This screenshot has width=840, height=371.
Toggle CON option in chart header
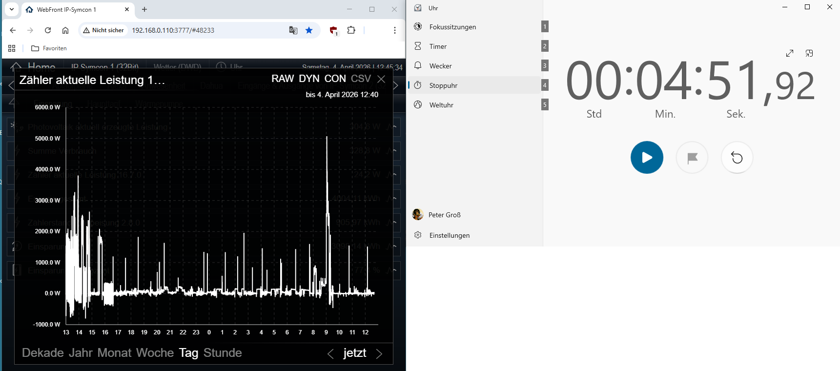point(335,79)
